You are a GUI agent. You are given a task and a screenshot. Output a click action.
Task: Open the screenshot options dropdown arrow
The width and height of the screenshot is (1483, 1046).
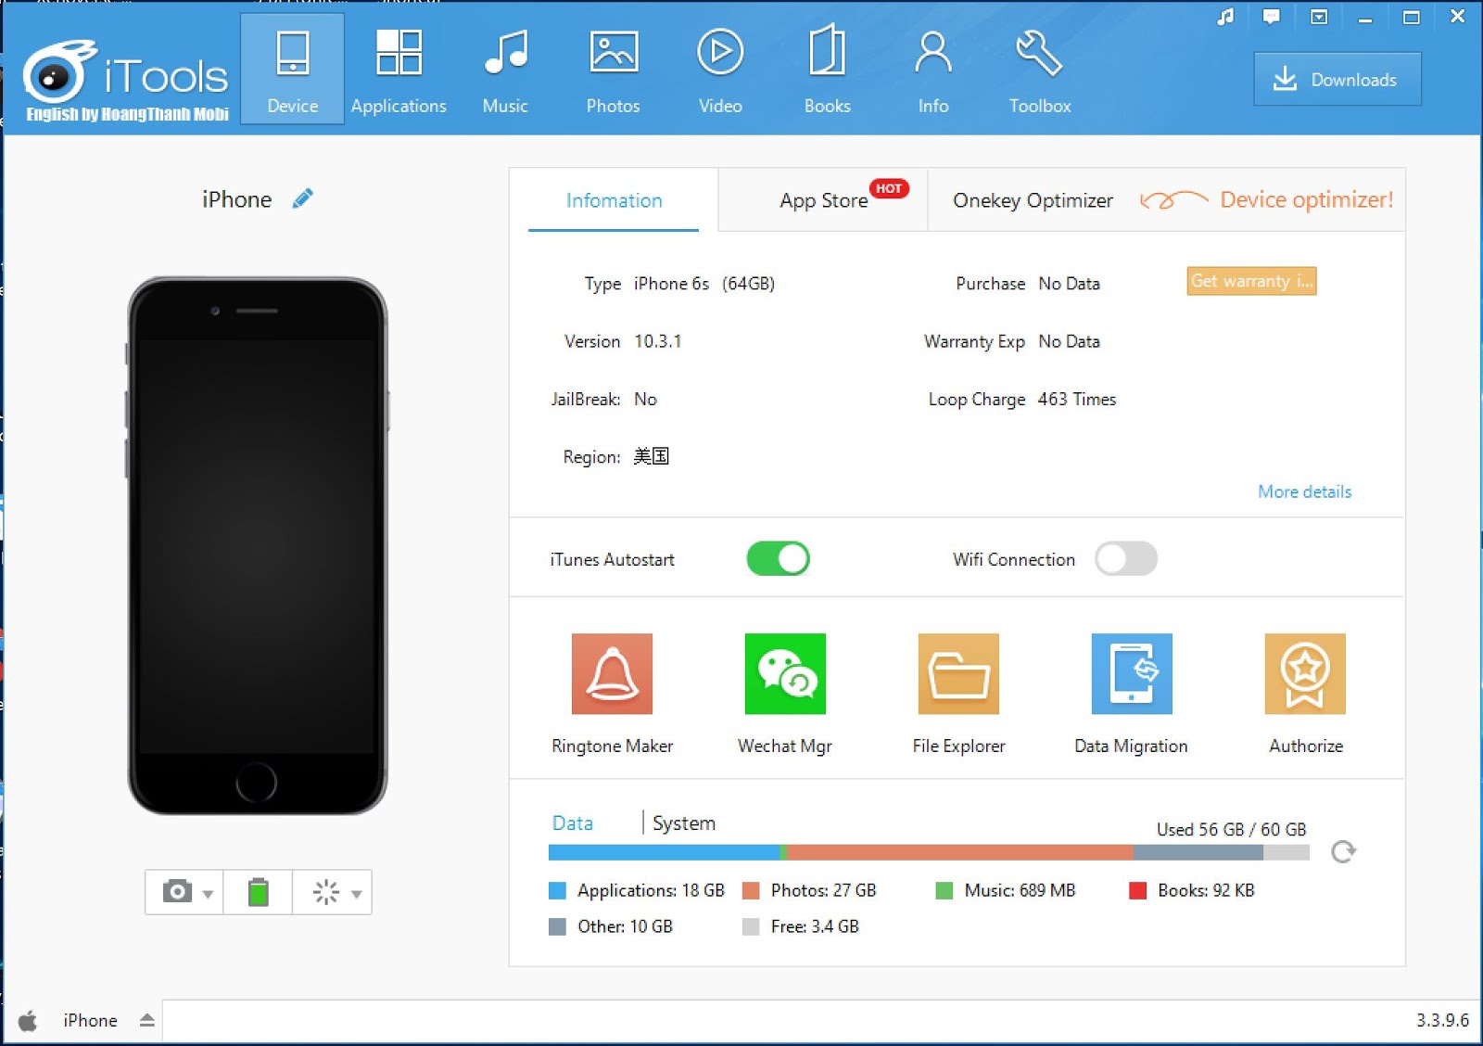[206, 895]
